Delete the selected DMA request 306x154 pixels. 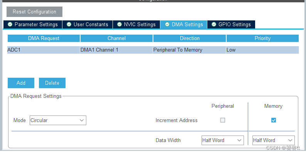(52, 83)
